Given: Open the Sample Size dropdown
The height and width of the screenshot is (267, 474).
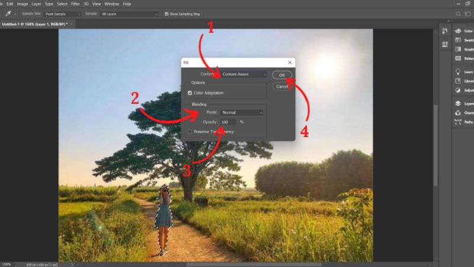Looking at the screenshot, I should pyautogui.click(x=63, y=14).
